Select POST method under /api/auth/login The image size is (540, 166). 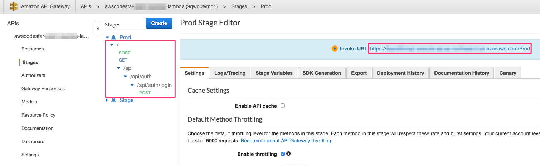pos(145,93)
